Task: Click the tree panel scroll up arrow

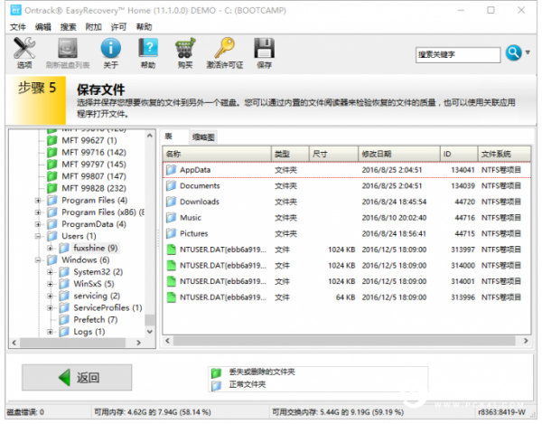Action: click(150, 136)
